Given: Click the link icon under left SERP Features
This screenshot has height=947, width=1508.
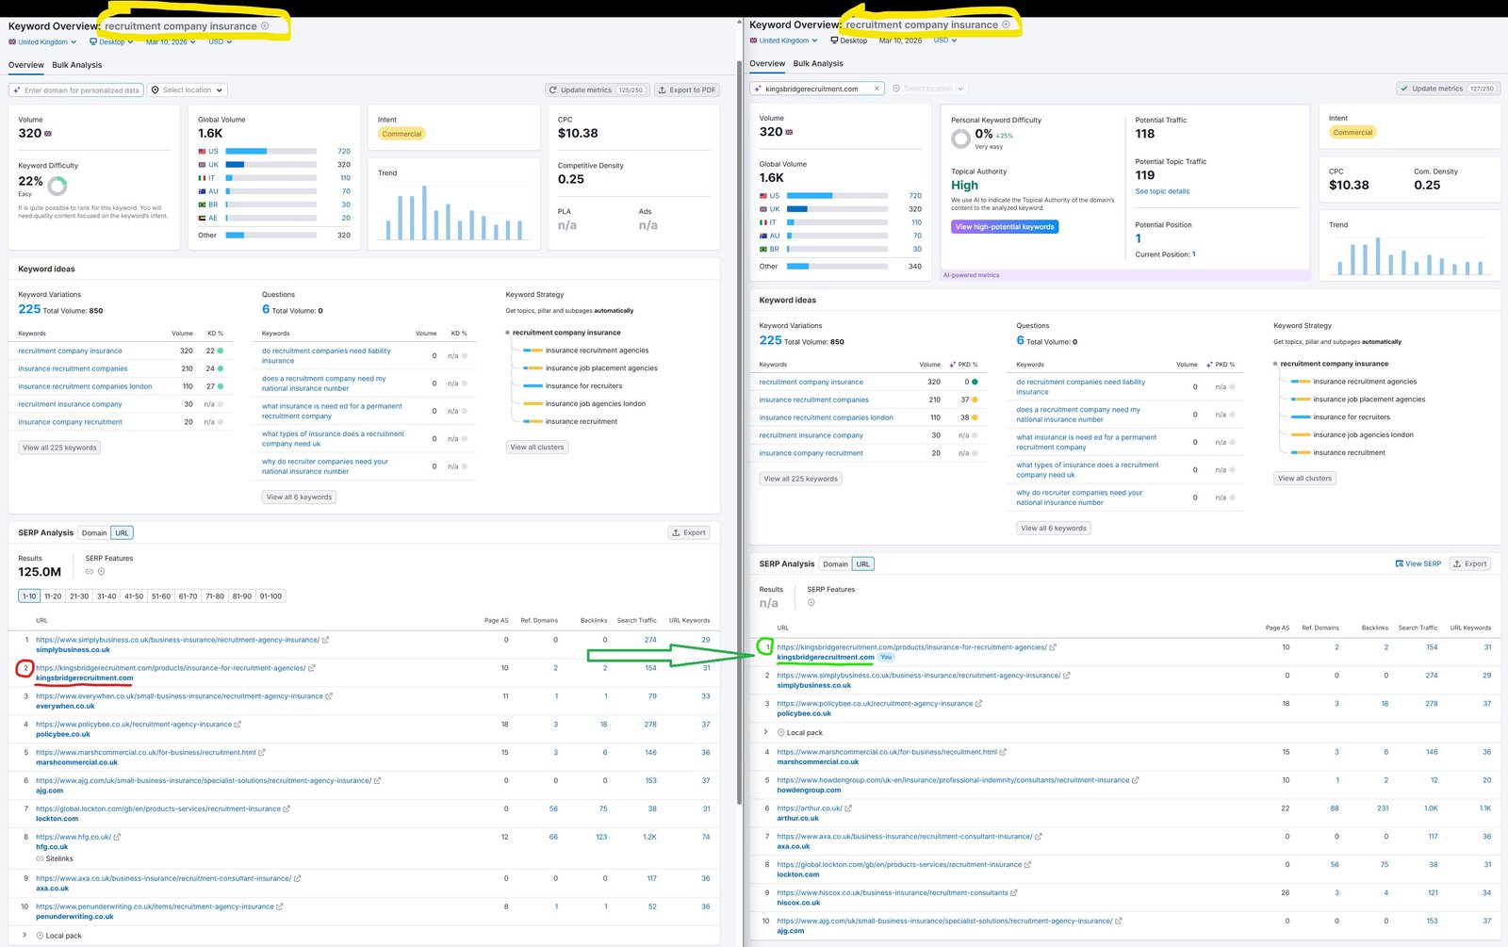Looking at the screenshot, I should tap(90, 572).
